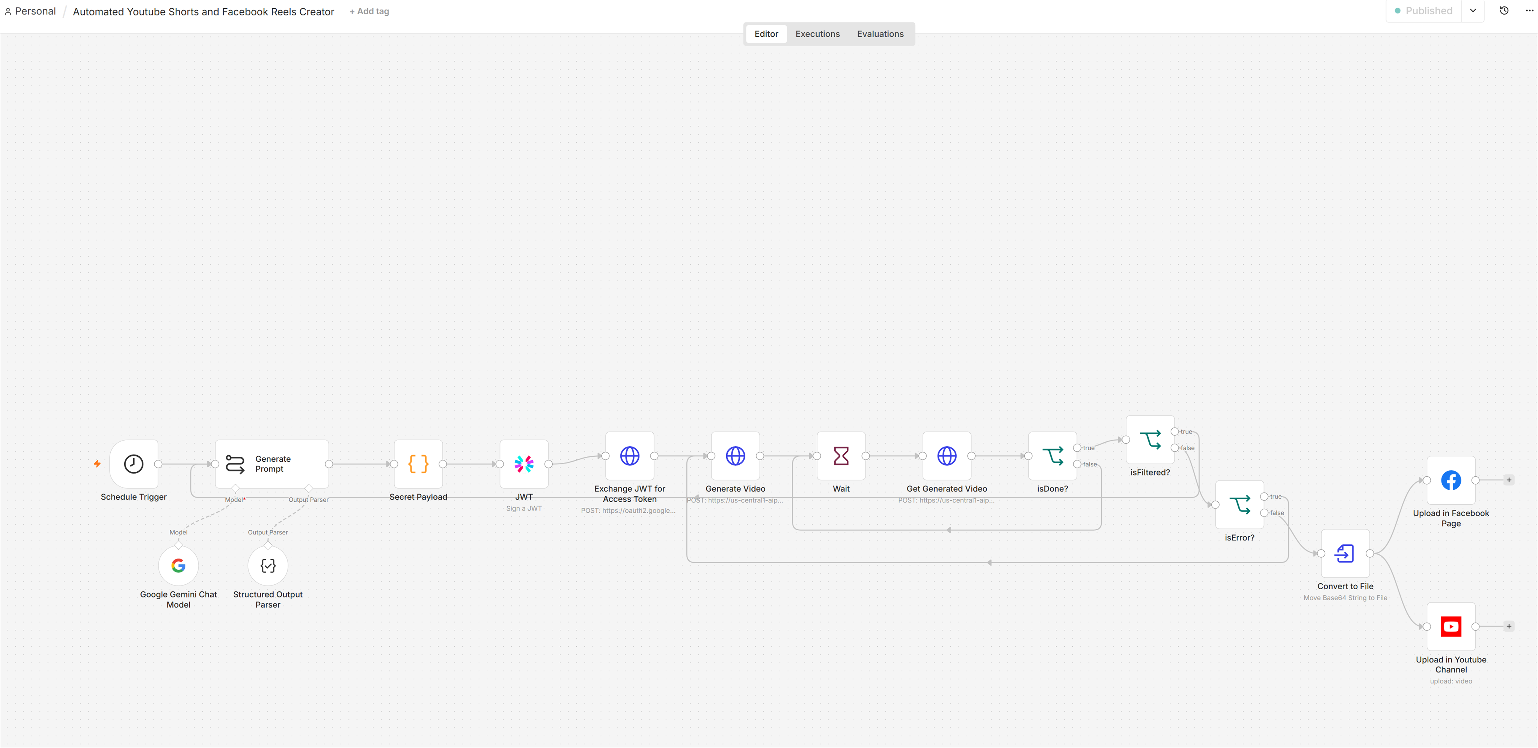Click the isDone? false output connector

coord(1077,464)
